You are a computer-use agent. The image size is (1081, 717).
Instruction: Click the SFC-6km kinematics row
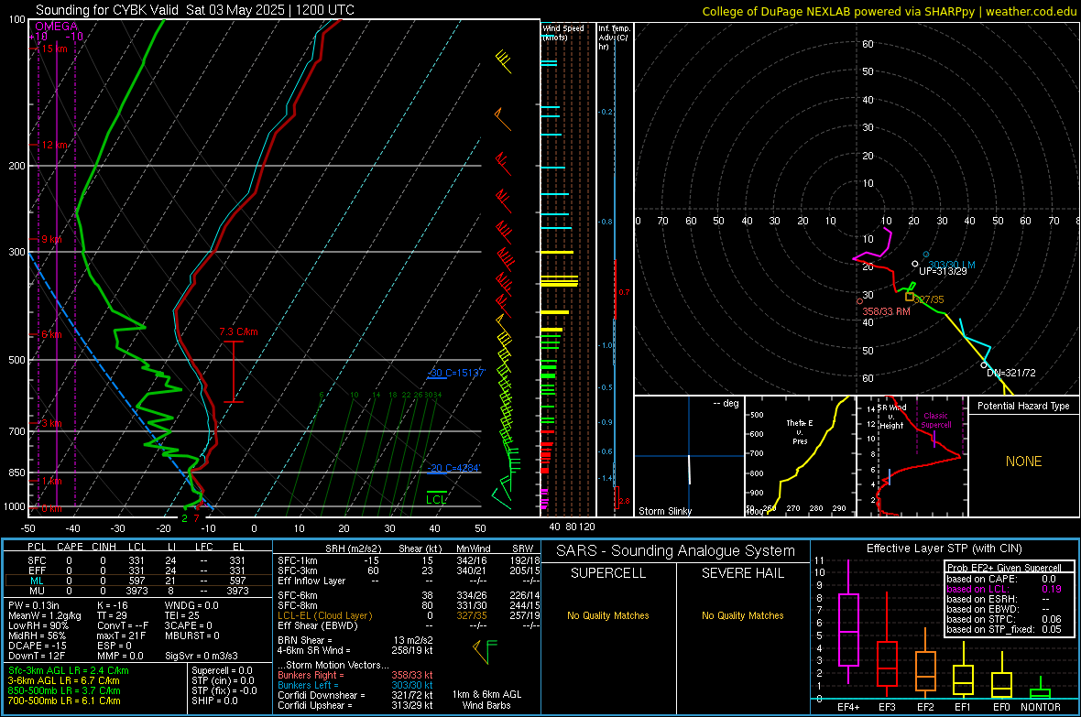[x=409, y=595]
